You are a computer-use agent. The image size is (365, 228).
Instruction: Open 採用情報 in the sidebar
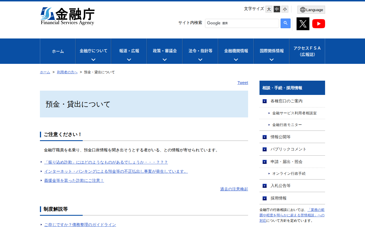coord(292,198)
